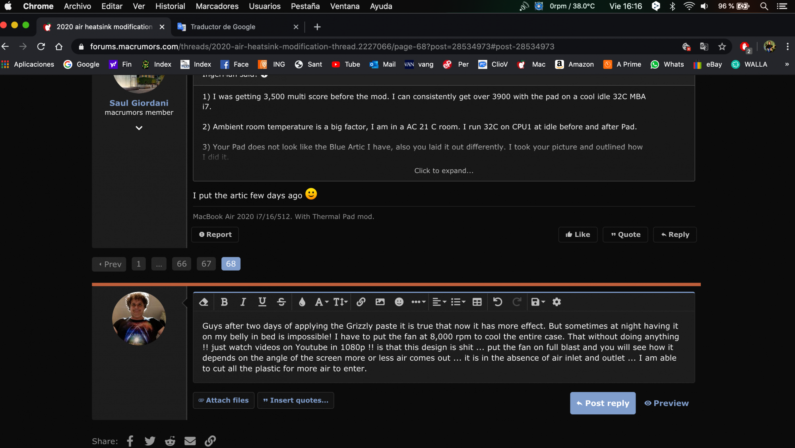Toggle underline formatting in editor

point(262,302)
